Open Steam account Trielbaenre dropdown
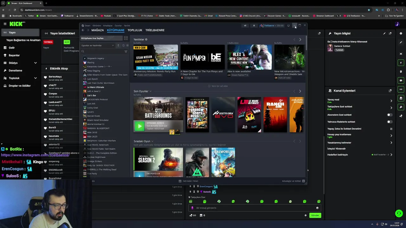Image resolution: width=406 pixels, height=228 pixels. (x=272, y=26)
